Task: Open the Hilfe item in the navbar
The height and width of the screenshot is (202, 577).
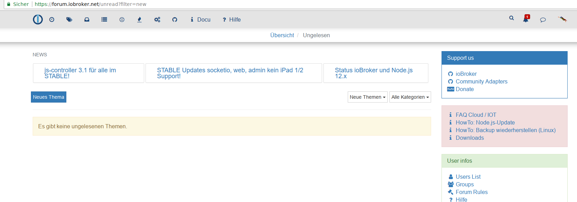Action: point(232,20)
